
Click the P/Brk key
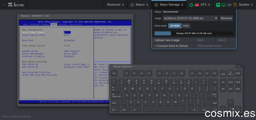pos(238,73)
